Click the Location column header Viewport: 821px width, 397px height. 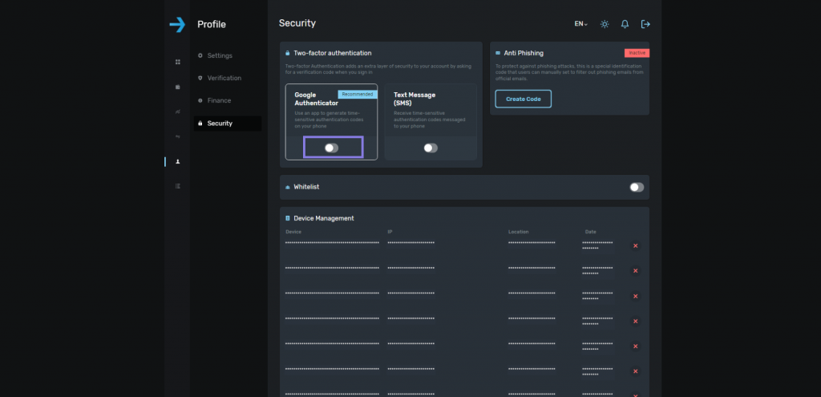519,232
